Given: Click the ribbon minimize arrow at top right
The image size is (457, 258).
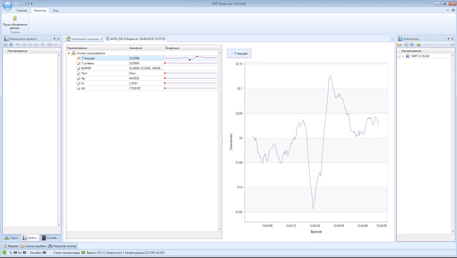Looking at the screenshot, I should (x=447, y=10).
